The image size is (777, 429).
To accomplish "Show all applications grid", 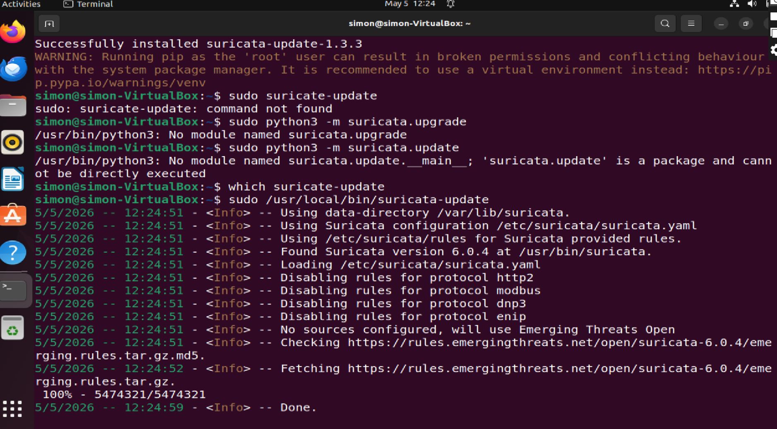I will 12,409.
